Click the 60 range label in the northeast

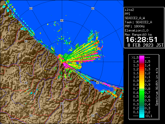[93, 8]
